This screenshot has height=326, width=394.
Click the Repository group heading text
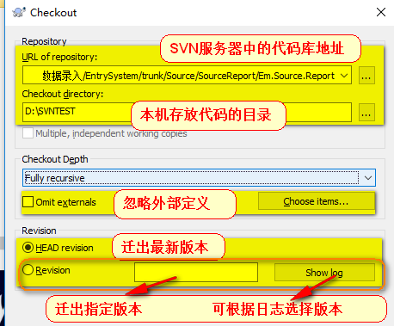click(44, 41)
